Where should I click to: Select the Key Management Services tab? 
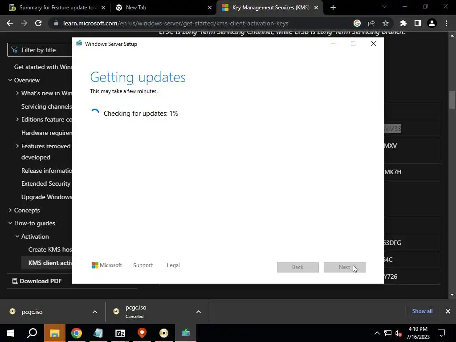[269, 8]
